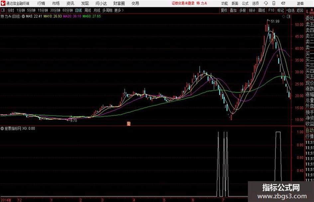314x202 pixels.
Task: Open the 版面 menu
Action: point(235,3)
